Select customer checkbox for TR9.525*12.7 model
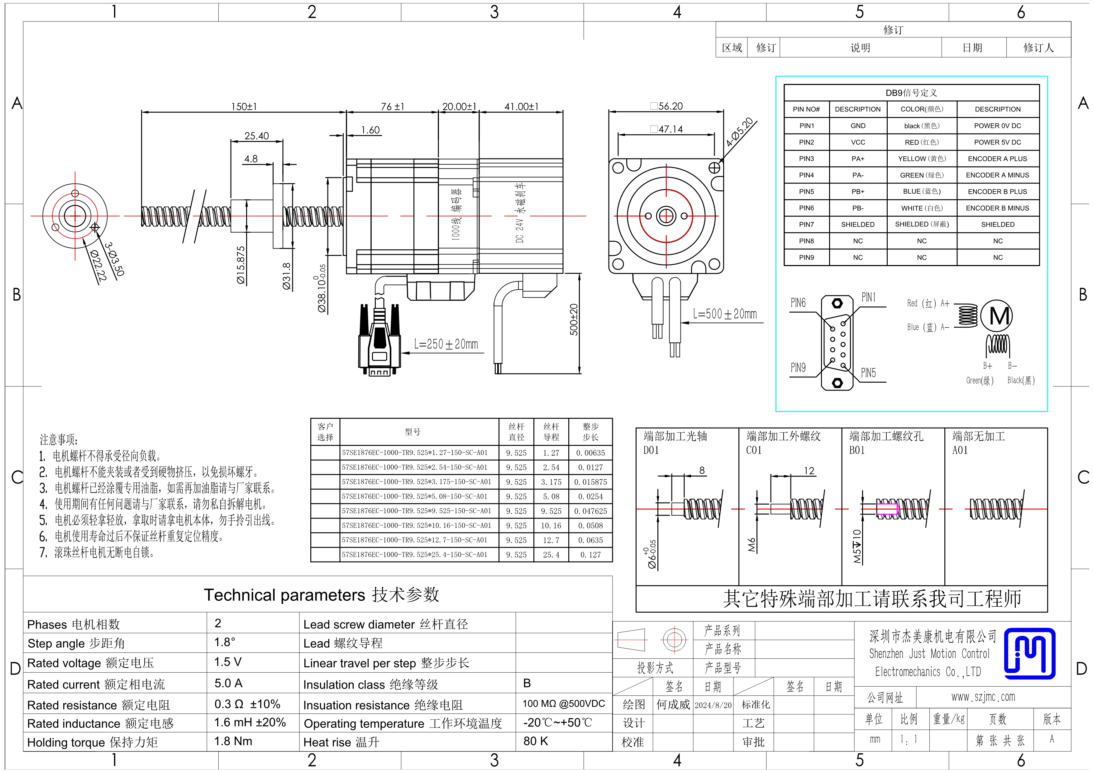 tap(325, 540)
